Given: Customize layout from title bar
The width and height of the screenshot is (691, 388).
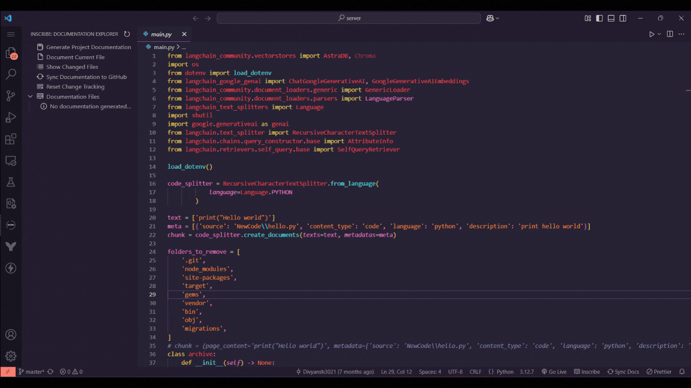Looking at the screenshot, I should coord(588,18).
